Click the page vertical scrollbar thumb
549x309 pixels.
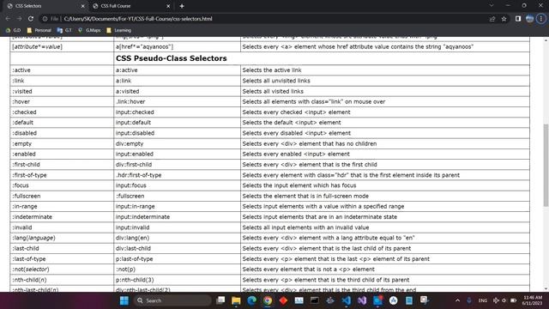point(546,165)
